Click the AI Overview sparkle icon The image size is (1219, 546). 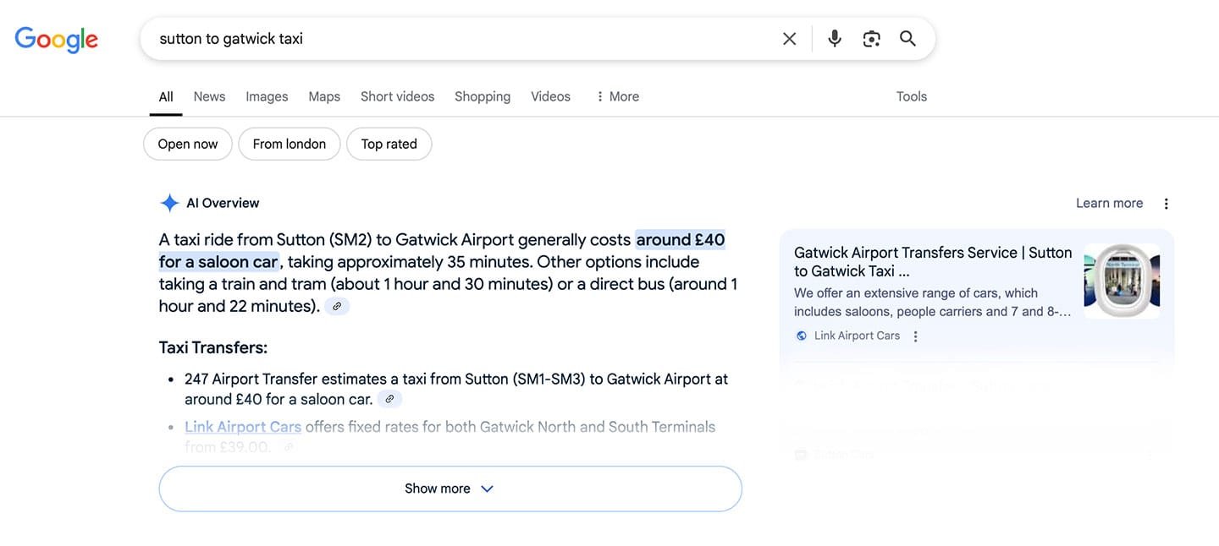coord(169,203)
